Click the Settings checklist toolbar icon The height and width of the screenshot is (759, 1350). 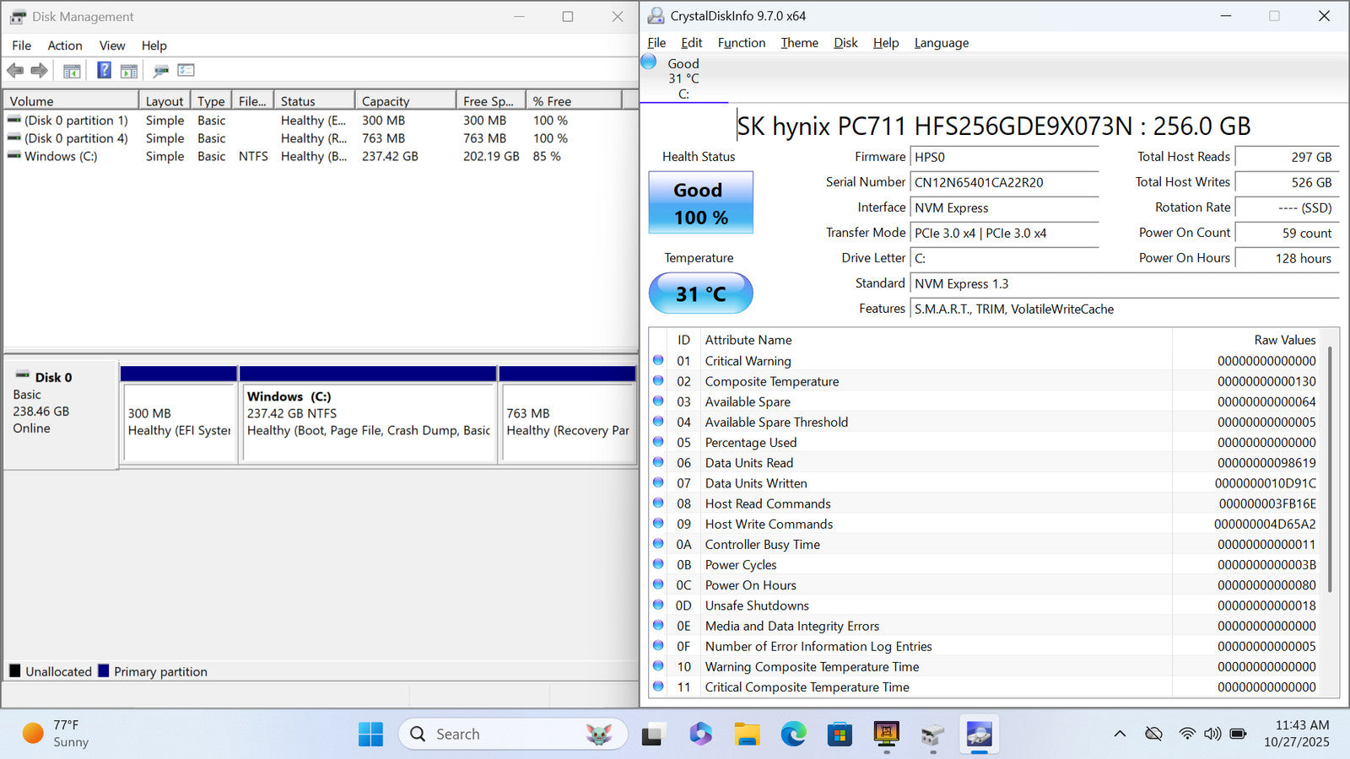click(x=186, y=71)
